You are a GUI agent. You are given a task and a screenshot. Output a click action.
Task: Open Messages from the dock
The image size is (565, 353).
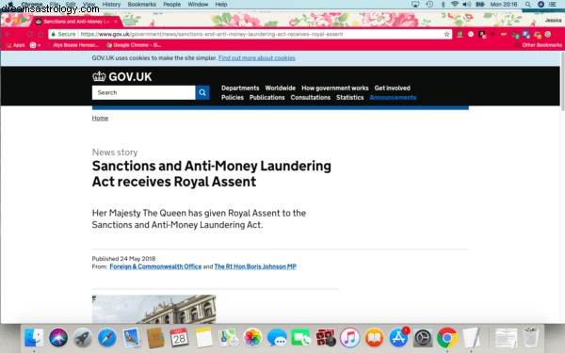[x=277, y=338]
